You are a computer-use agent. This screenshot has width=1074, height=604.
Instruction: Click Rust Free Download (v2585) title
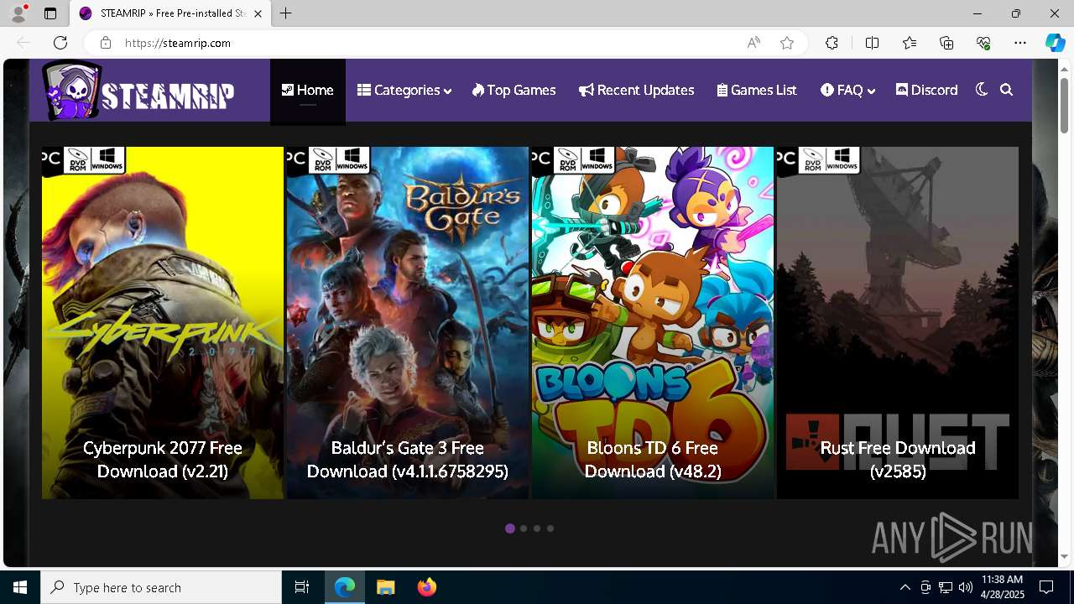pyautogui.click(x=898, y=460)
